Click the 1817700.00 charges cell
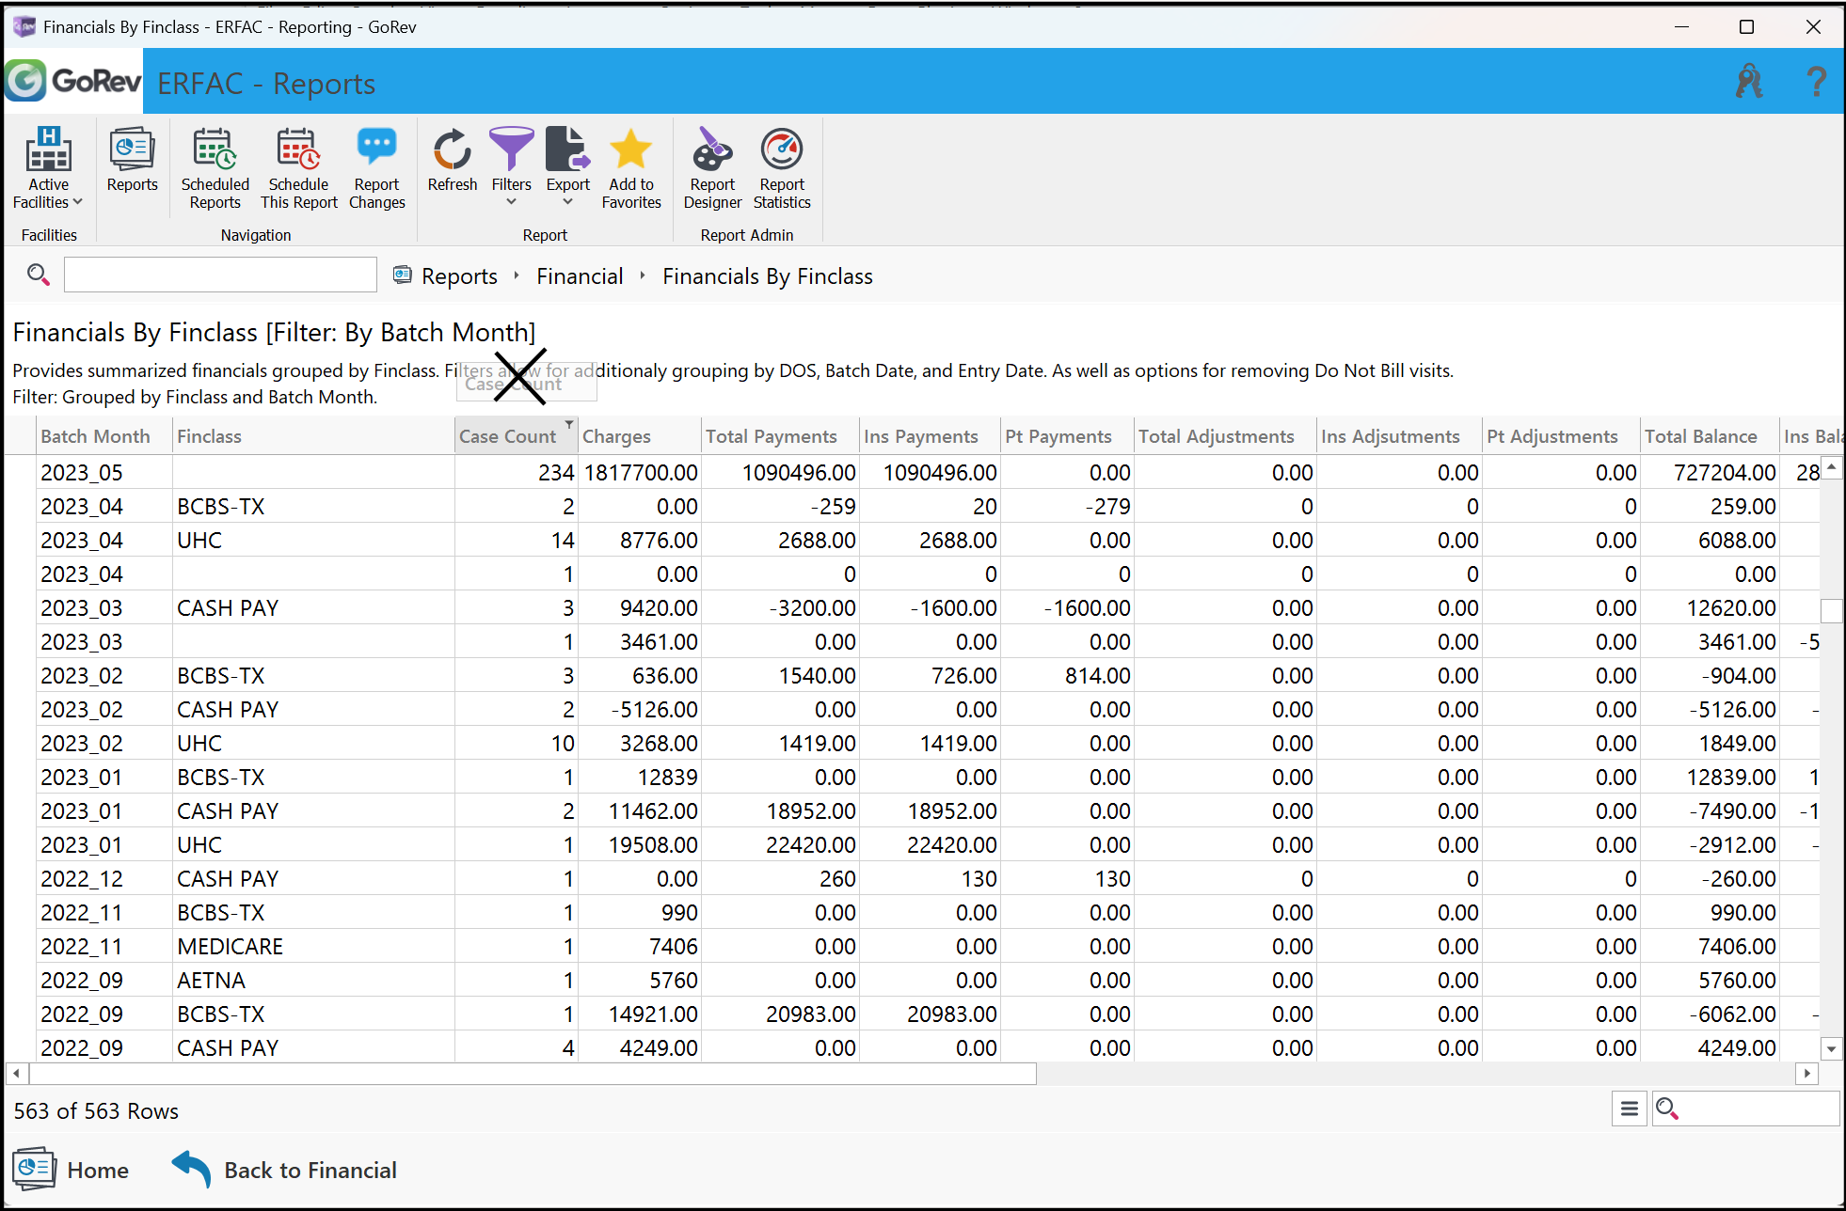The width and height of the screenshot is (1846, 1211). pyautogui.click(x=640, y=472)
